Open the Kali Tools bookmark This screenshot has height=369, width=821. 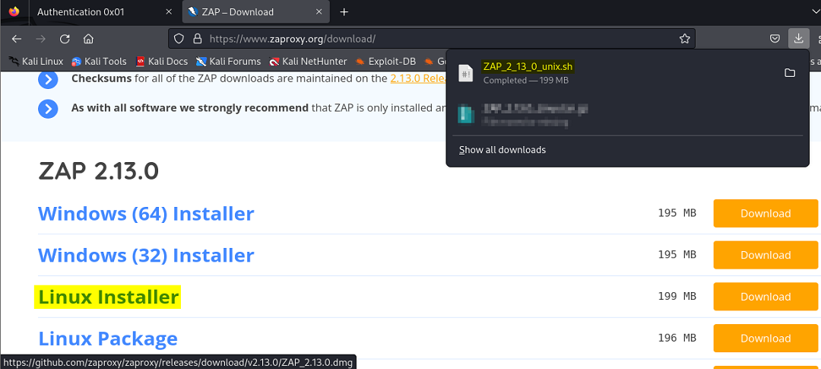coord(99,62)
